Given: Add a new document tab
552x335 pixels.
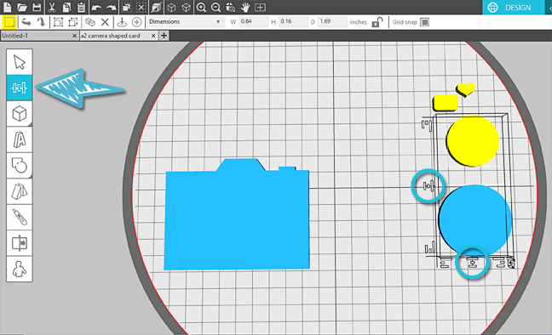Looking at the screenshot, I should click(164, 36).
